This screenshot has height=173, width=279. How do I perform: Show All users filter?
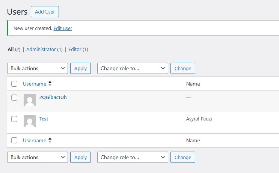tap(11, 49)
